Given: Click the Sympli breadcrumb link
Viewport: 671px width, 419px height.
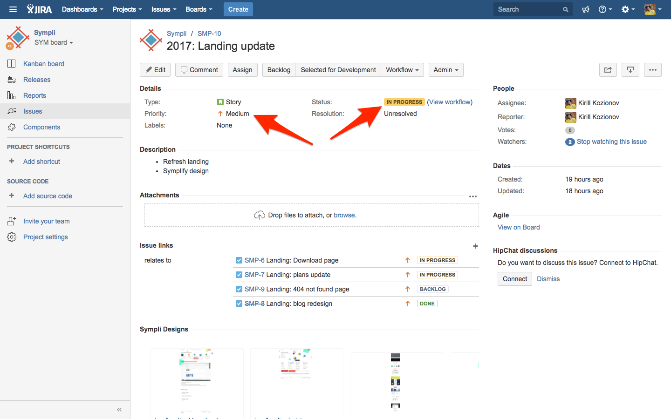Looking at the screenshot, I should [177, 34].
